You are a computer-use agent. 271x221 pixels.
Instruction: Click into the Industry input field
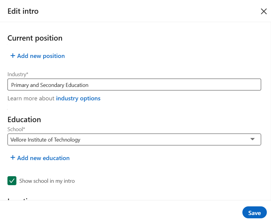tap(134, 85)
